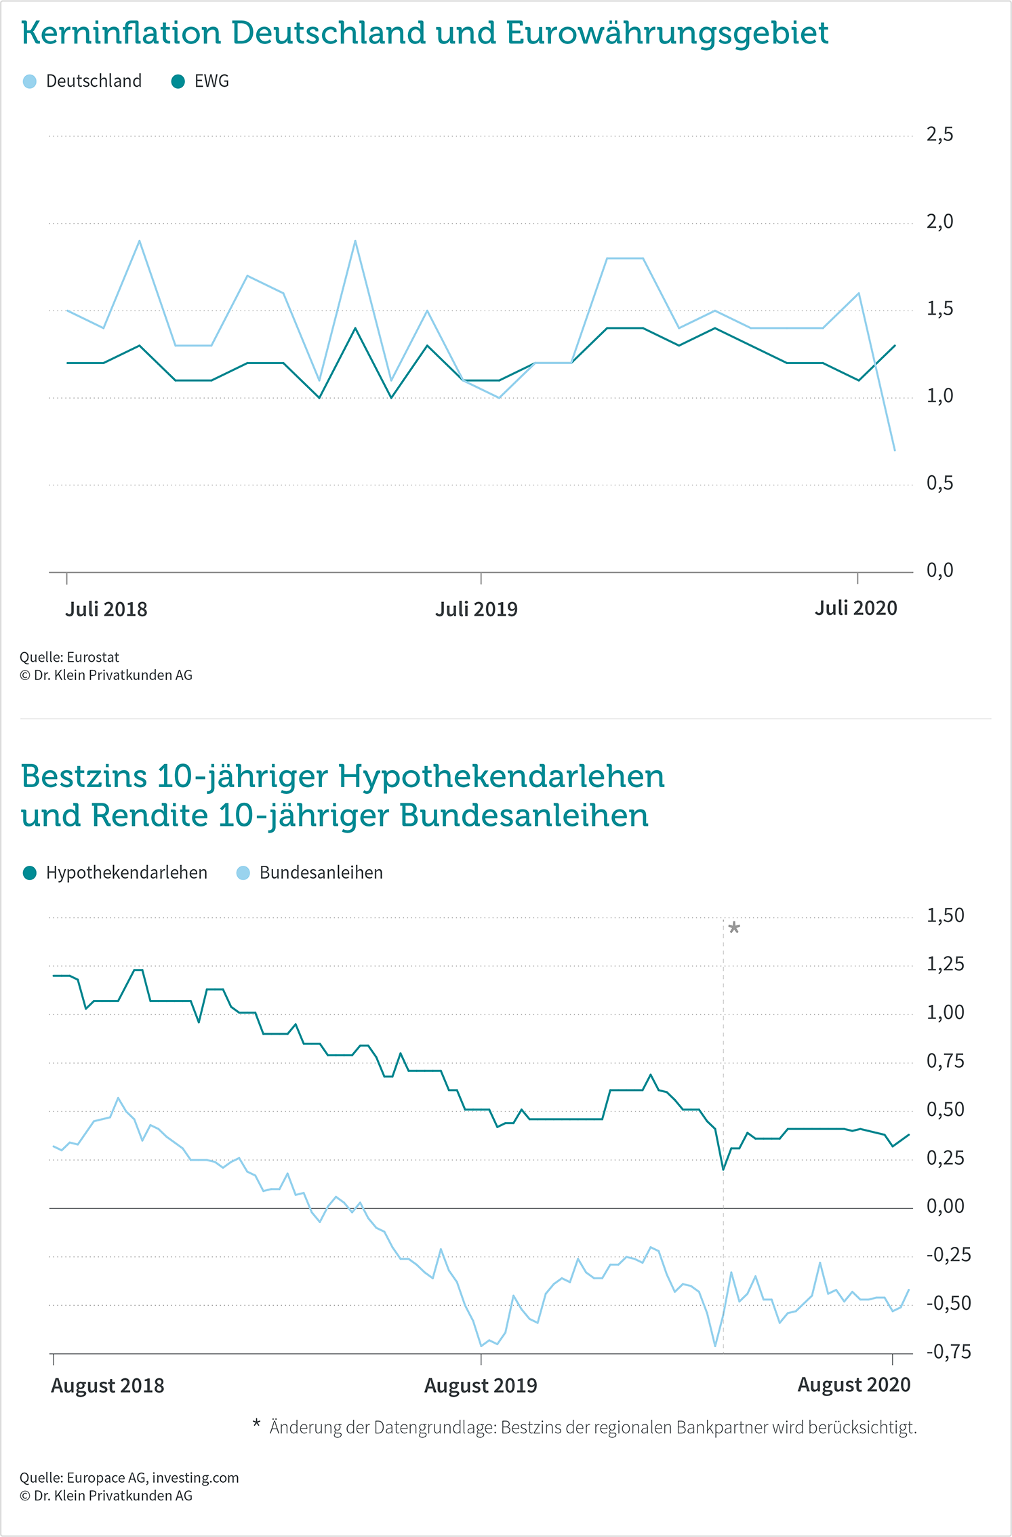Select the Hypothekendarlehen legend label
This screenshot has width=1012, height=1537.
click(x=127, y=873)
